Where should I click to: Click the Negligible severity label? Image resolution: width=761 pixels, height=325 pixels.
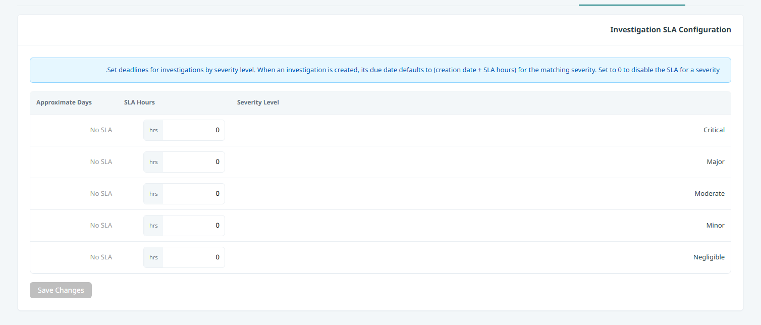(x=709, y=257)
